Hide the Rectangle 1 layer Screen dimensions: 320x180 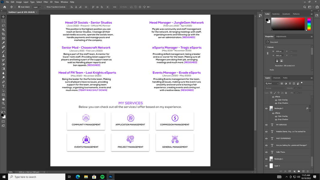[x=266, y=159]
